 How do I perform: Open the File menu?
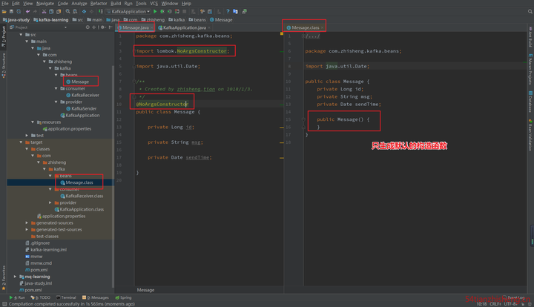coord(5,4)
